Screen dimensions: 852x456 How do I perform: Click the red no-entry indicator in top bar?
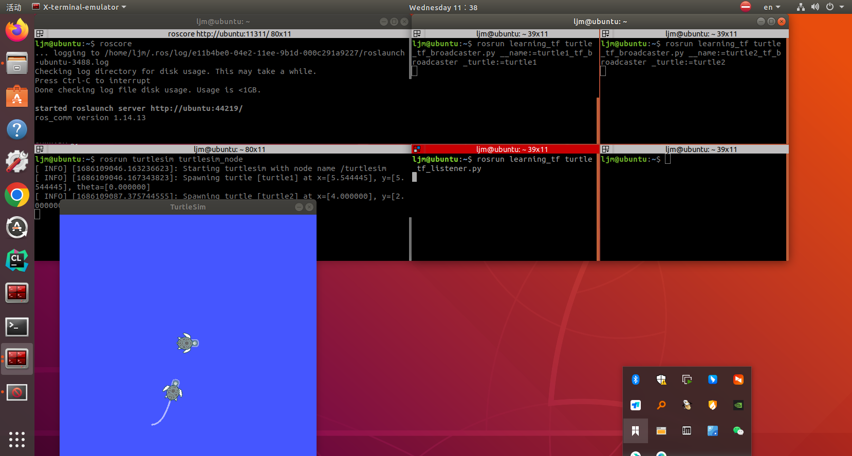pos(746,7)
